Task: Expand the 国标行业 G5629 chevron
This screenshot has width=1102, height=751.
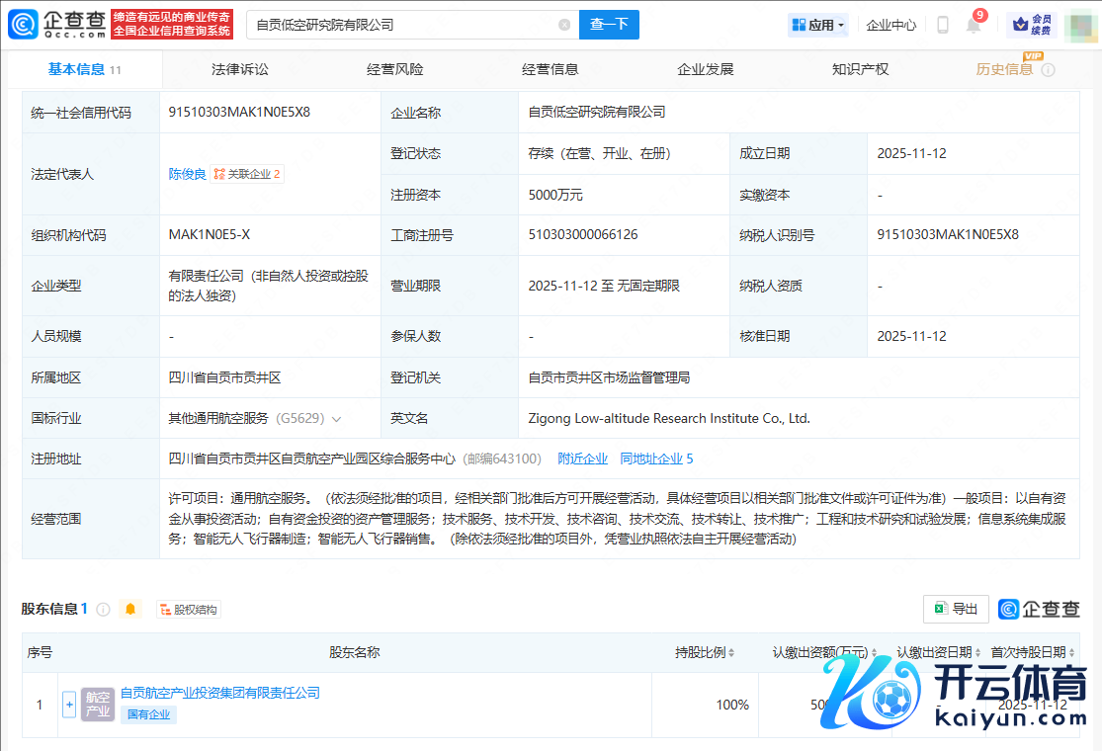Action: pos(337,419)
